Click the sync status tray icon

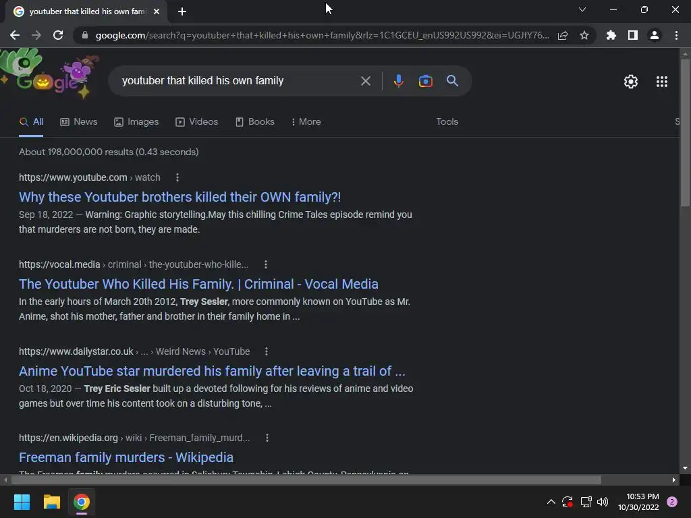(567, 502)
